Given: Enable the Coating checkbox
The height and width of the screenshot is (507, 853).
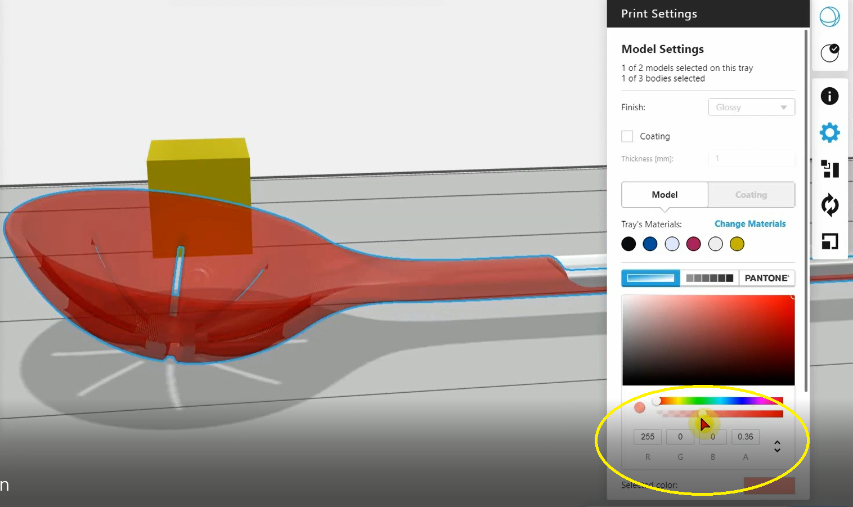Looking at the screenshot, I should (x=627, y=136).
